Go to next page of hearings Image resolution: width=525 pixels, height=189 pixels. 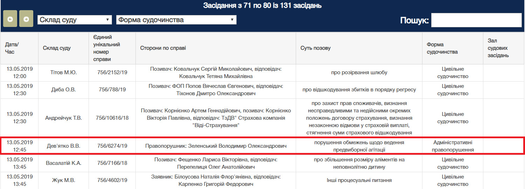point(26,19)
